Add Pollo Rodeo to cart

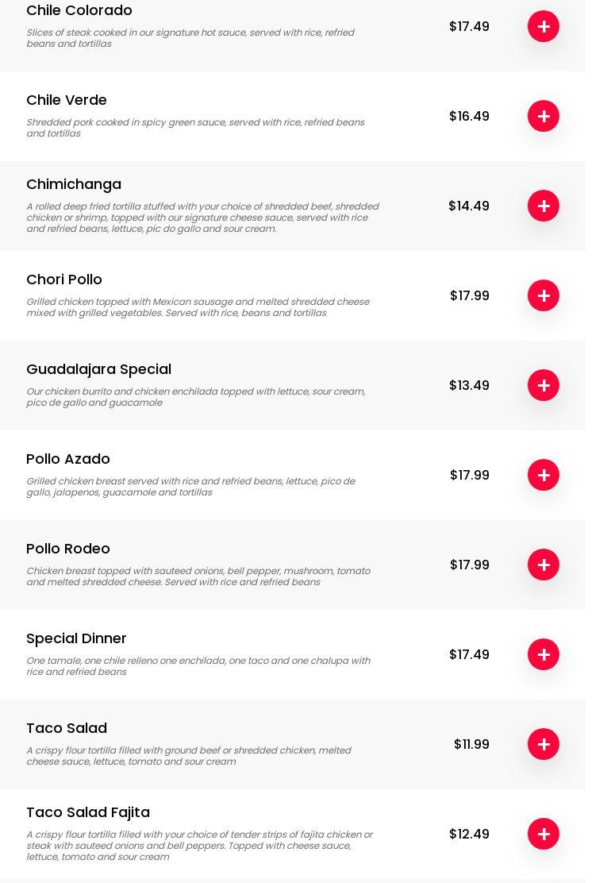click(x=544, y=565)
